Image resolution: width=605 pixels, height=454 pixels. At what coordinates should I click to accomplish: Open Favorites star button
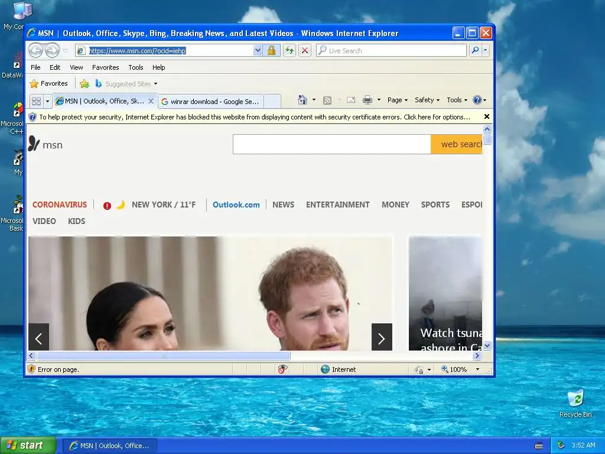click(x=49, y=83)
